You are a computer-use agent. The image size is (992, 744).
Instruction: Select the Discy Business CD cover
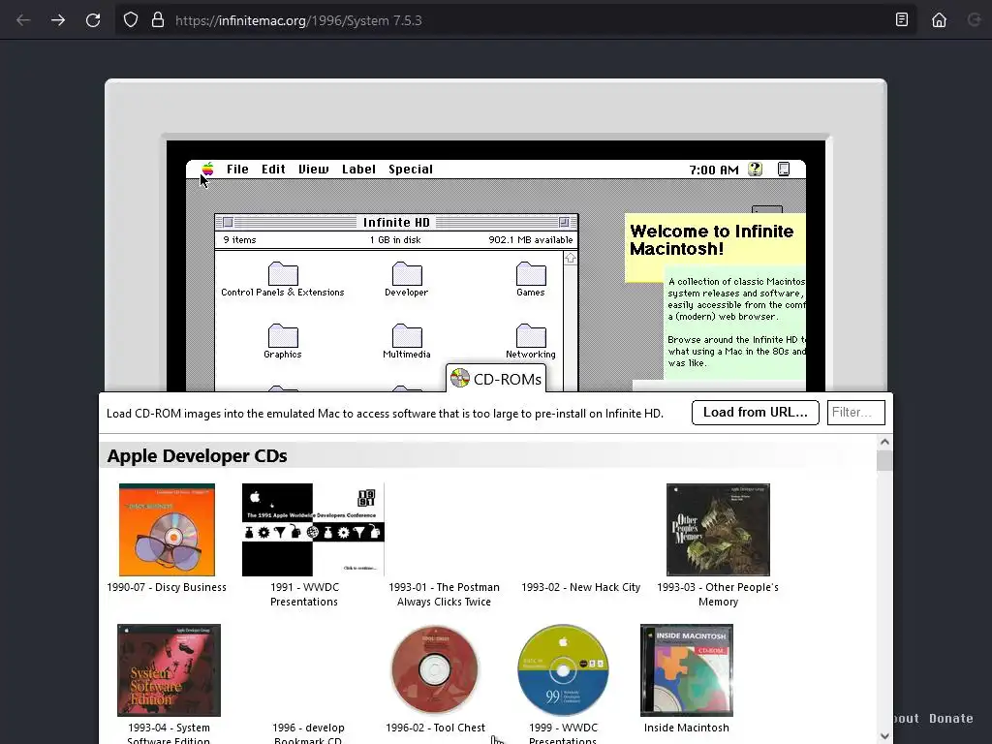pos(167,530)
